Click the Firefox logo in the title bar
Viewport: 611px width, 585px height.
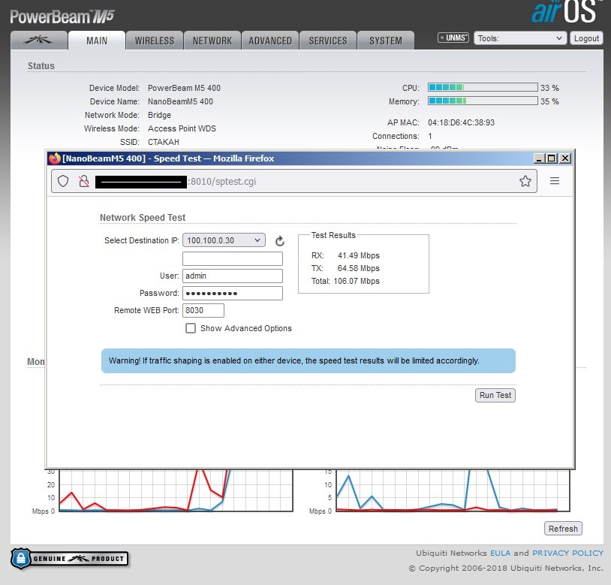point(55,158)
